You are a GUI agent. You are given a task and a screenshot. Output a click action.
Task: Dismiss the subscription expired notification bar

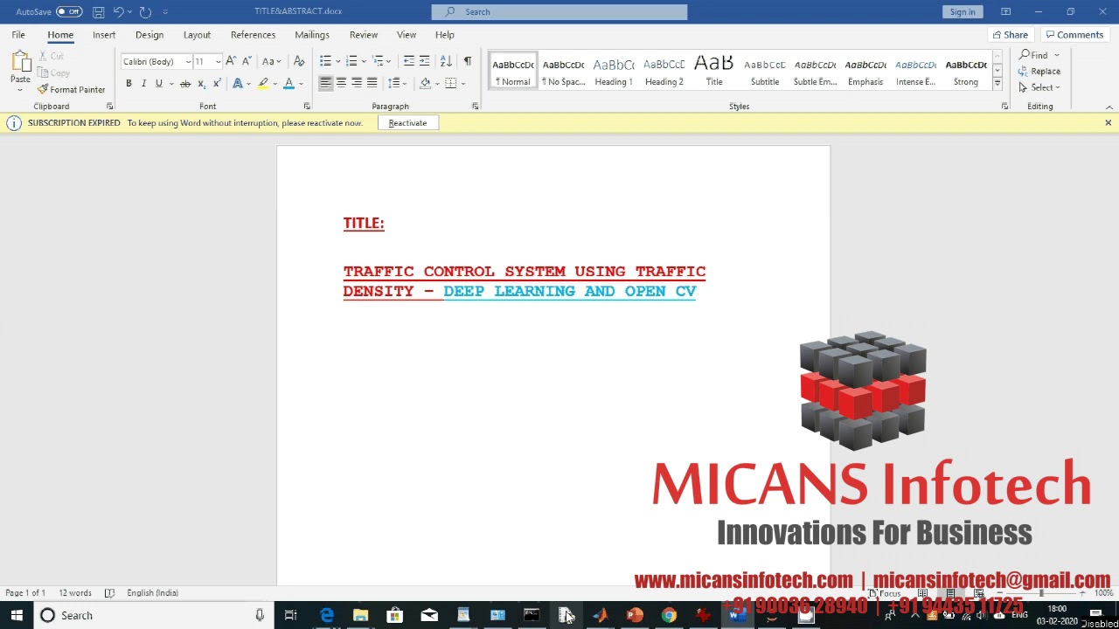[x=1108, y=123]
